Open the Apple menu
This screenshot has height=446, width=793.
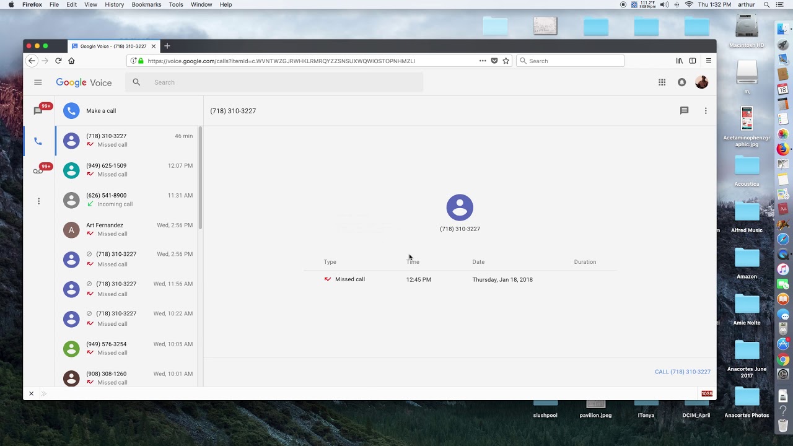[x=11, y=4]
